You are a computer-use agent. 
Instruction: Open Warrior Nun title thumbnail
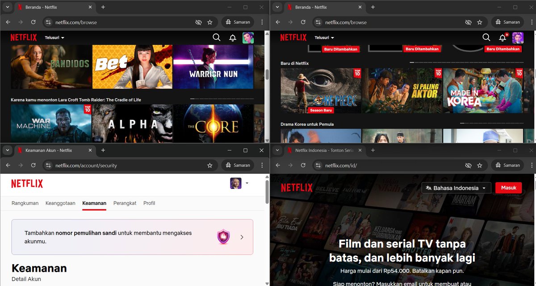click(214, 66)
